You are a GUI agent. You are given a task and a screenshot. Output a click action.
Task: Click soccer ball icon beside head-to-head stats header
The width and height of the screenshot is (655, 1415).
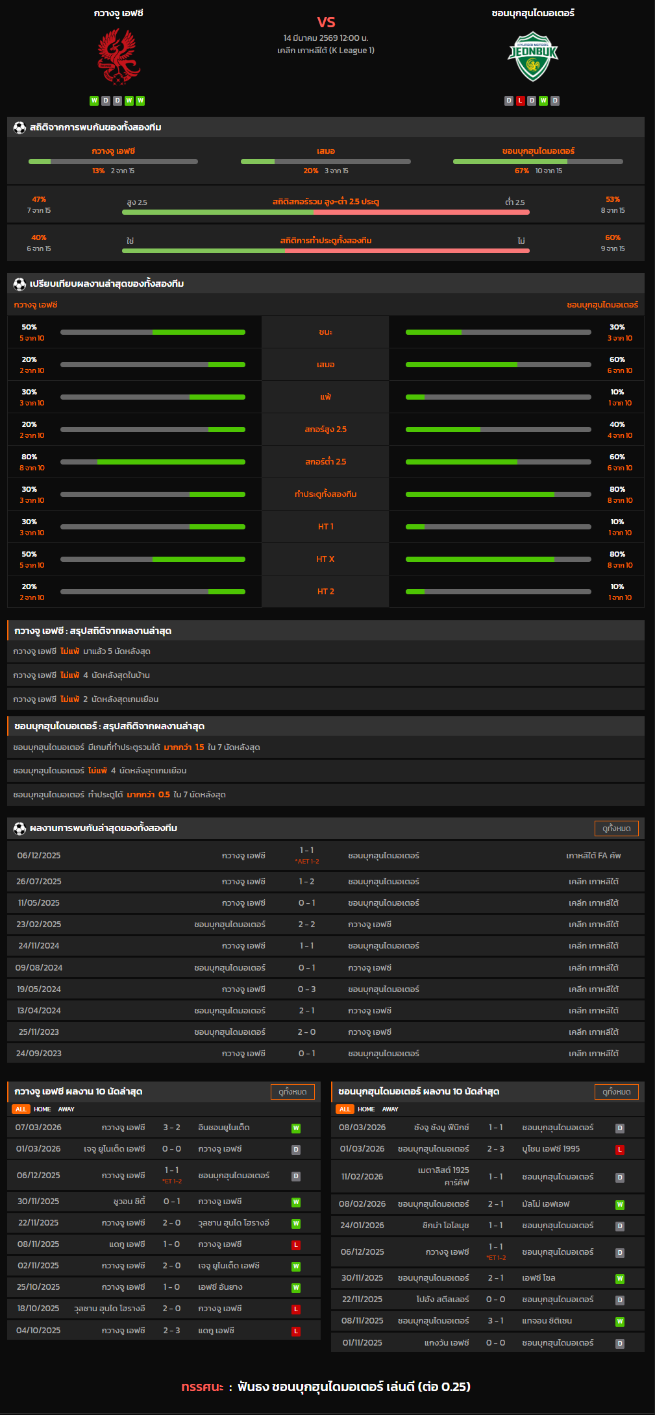(x=19, y=128)
